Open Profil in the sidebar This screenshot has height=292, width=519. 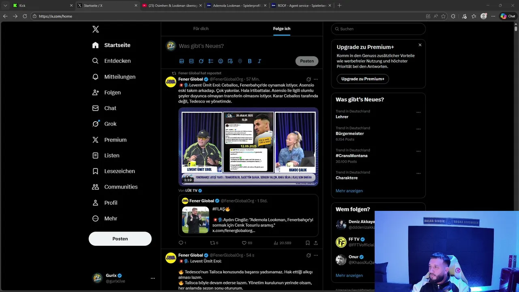(105, 203)
